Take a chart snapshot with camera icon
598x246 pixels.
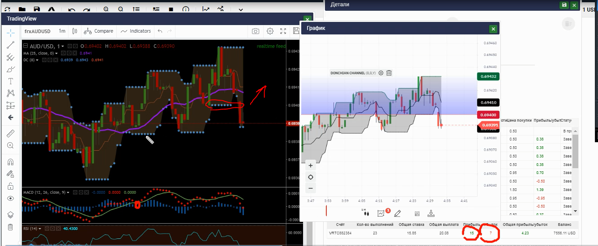pos(256,31)
